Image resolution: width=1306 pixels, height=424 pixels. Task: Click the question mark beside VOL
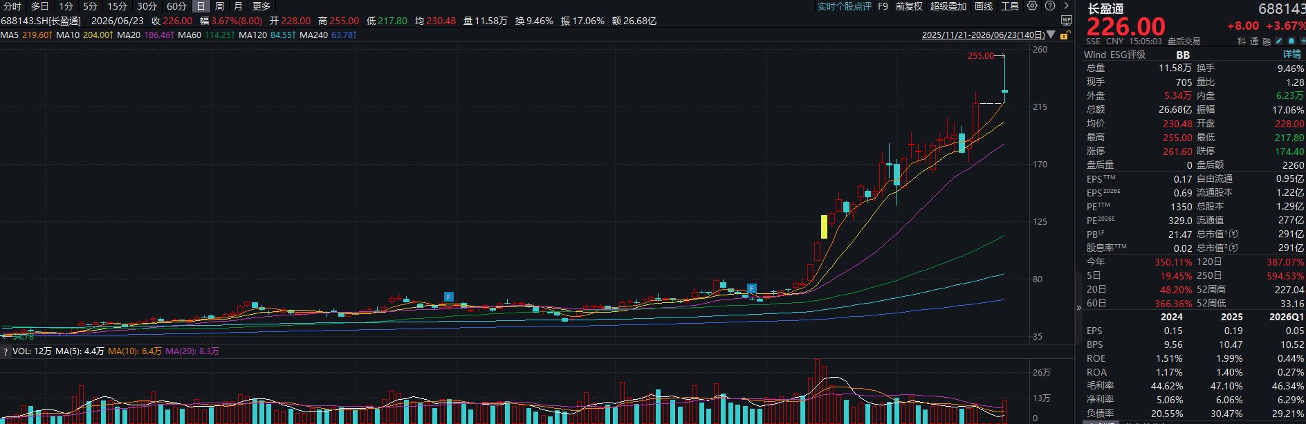click(x=6, y=351)
